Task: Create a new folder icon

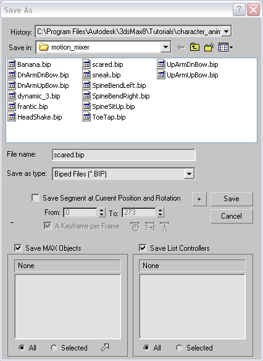Action: coord(209,47)
